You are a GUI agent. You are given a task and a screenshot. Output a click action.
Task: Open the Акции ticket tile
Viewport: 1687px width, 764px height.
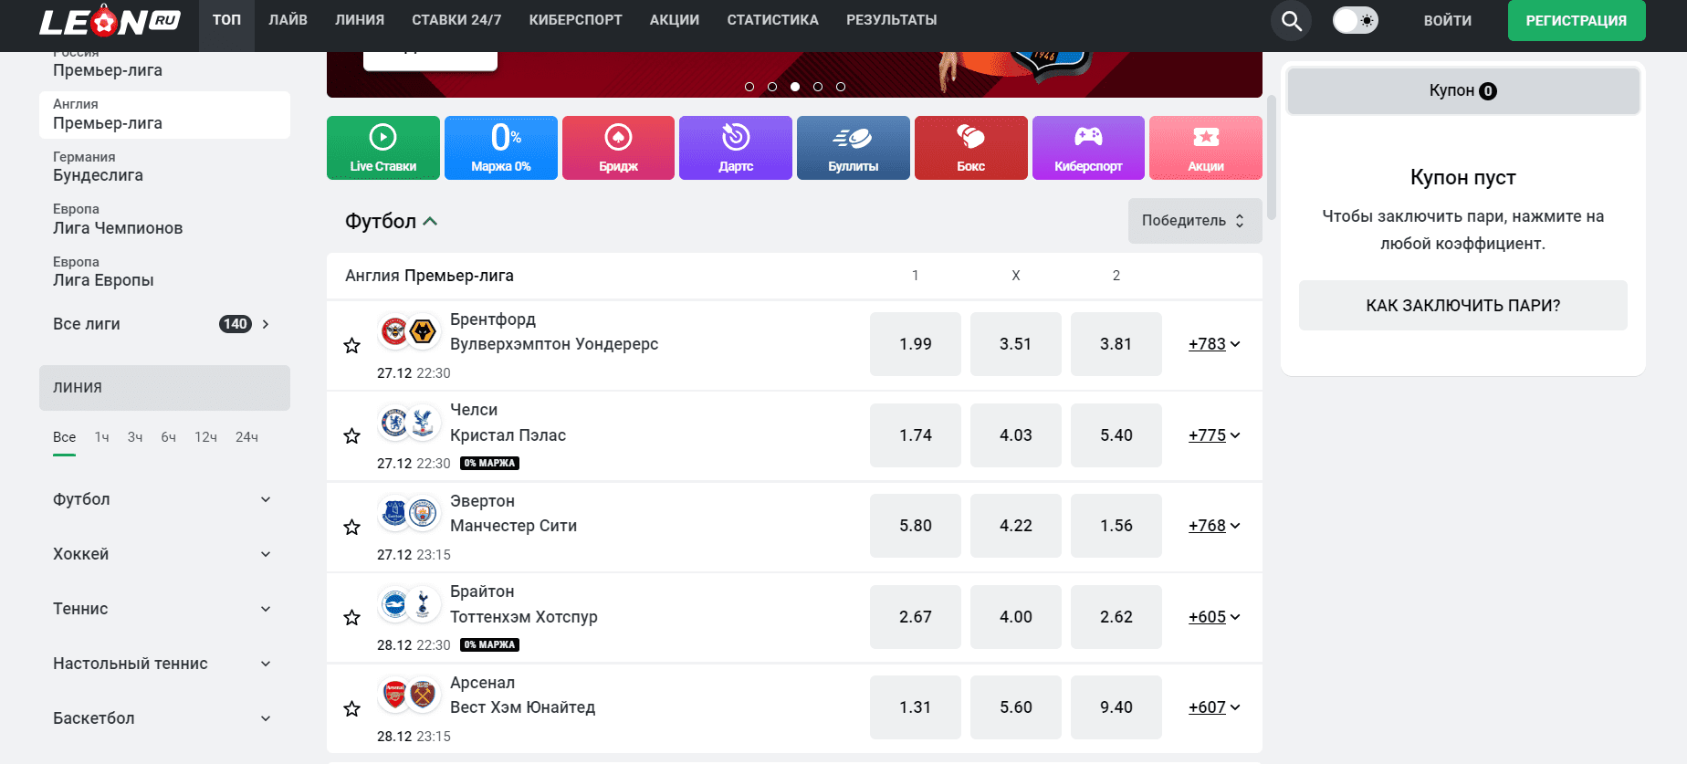(x=1206, y=148)
